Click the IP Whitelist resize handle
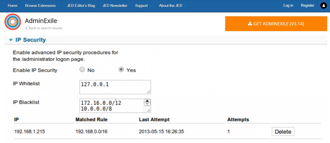Screen dimensions: 330x143 pos(149,92)
